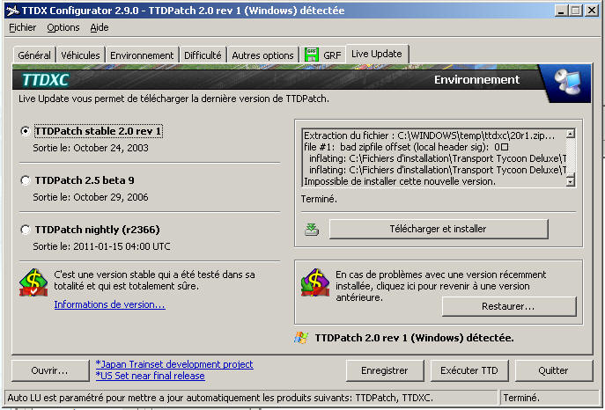Click the computer monitor icon in the banner
Viewport: 605px width, 410px height.
(x=567, y=81)
